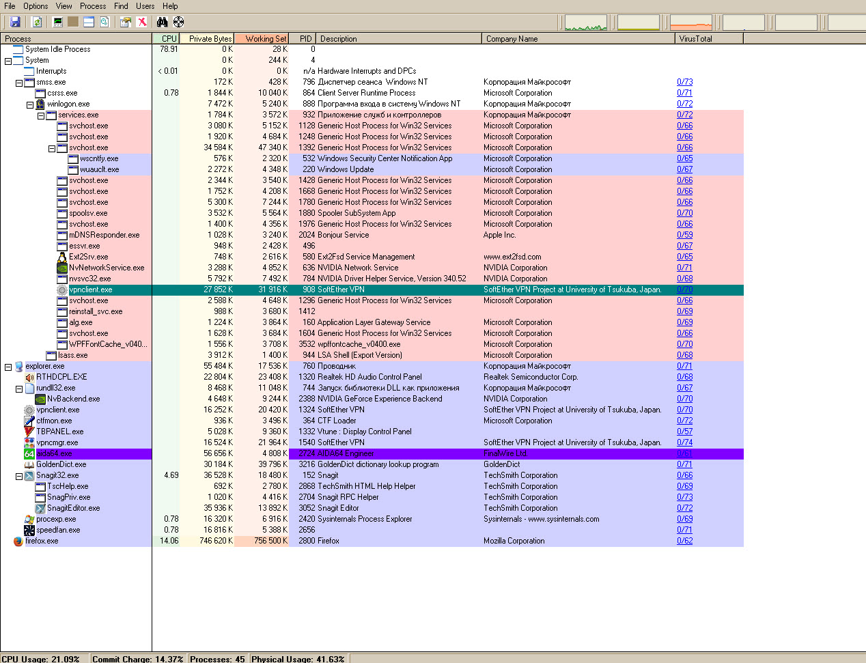Click the red X Kill Process icon
This screenshot has height=663, width=866.
(x=142, y=22)
